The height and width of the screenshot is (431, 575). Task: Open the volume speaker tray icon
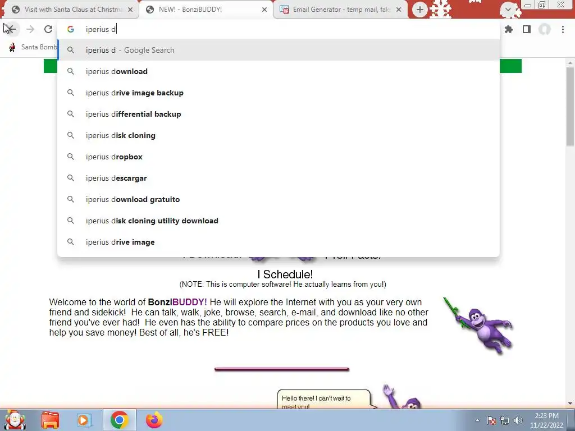click(518, 420)
